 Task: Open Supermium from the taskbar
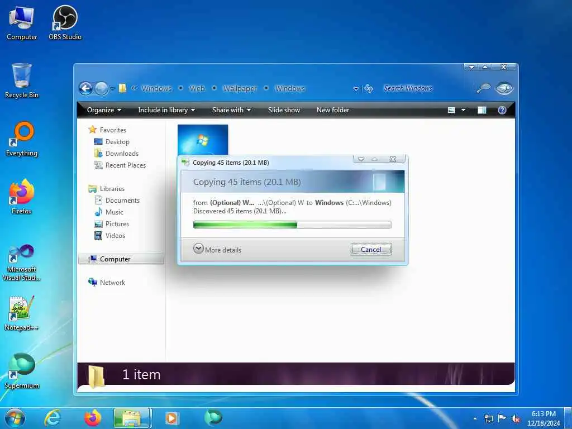[213, 417]
